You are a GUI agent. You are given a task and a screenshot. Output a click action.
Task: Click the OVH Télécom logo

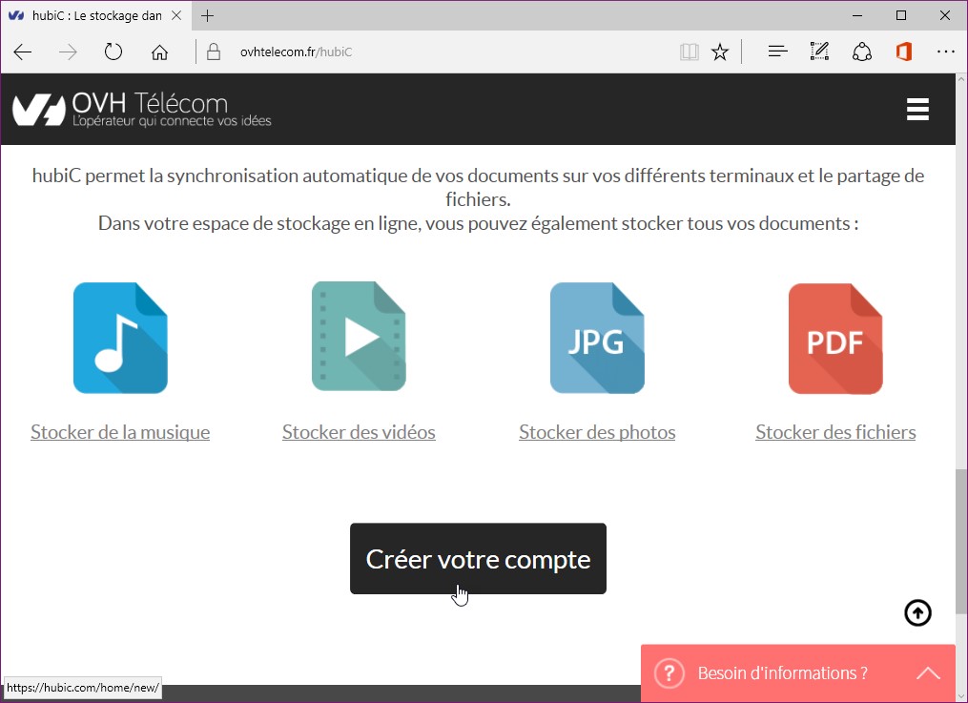(142, 110)
